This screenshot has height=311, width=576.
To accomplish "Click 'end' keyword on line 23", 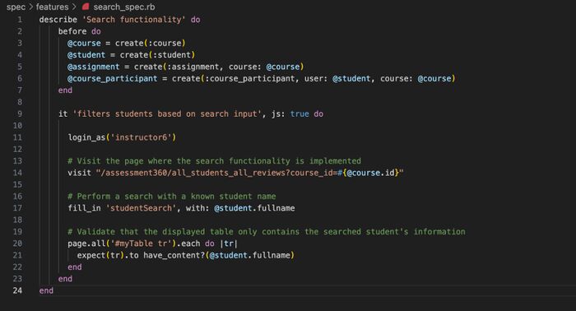I will coord(65,279).
